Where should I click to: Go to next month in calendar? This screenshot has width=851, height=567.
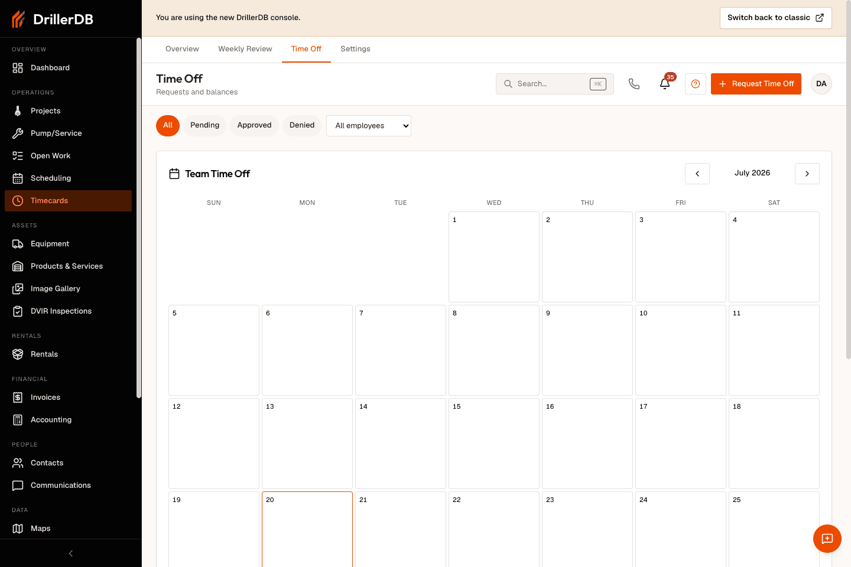tap(807, 174)
